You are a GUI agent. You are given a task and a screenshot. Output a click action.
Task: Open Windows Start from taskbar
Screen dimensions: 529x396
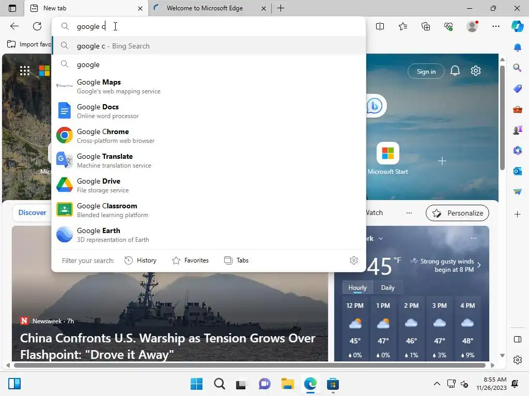click(196, 384)
